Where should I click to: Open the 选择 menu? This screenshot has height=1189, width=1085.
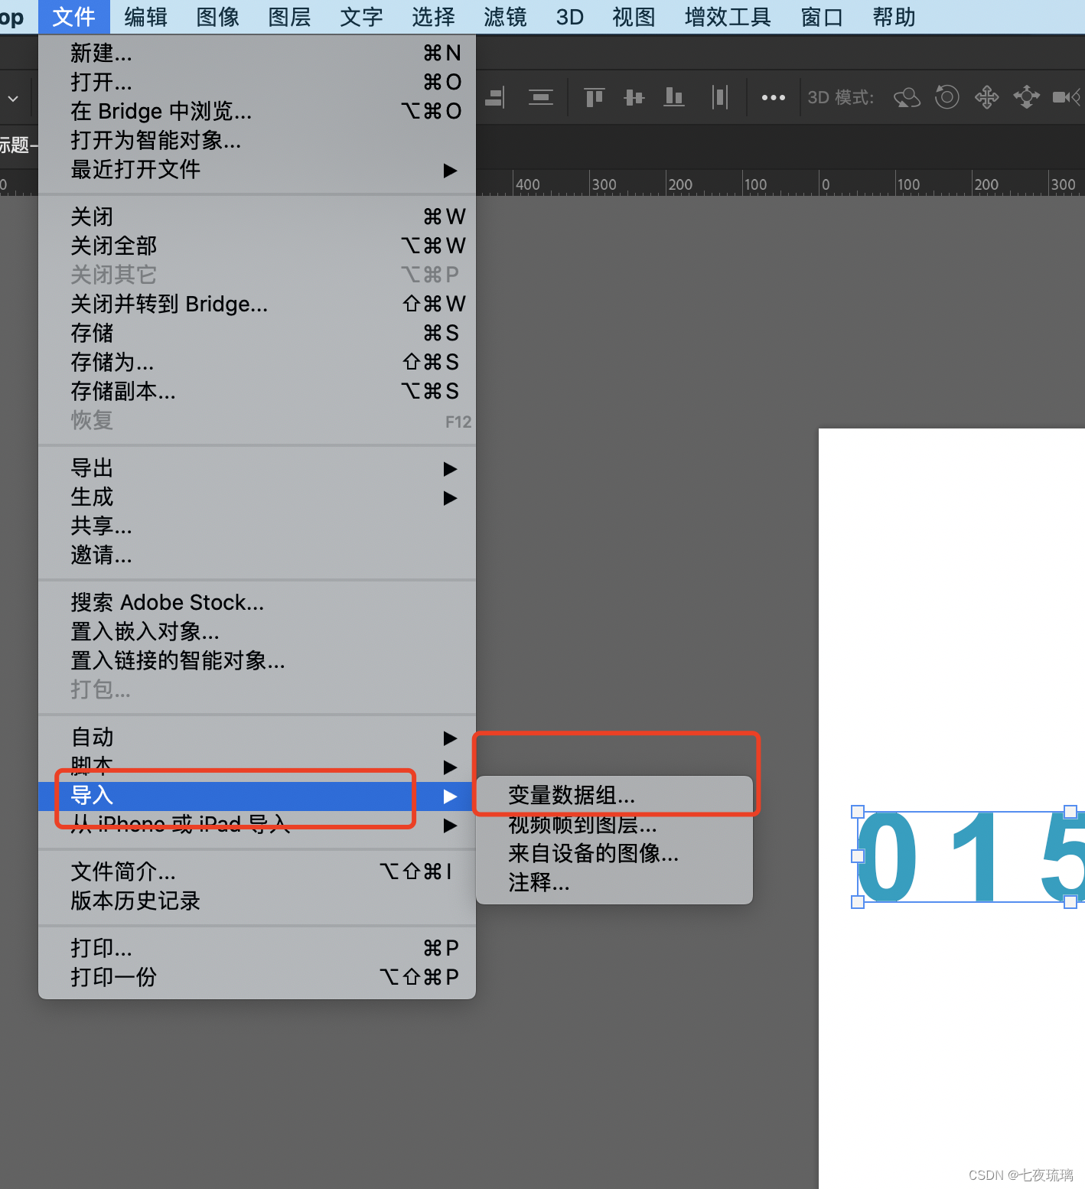(x=433, y=17)
